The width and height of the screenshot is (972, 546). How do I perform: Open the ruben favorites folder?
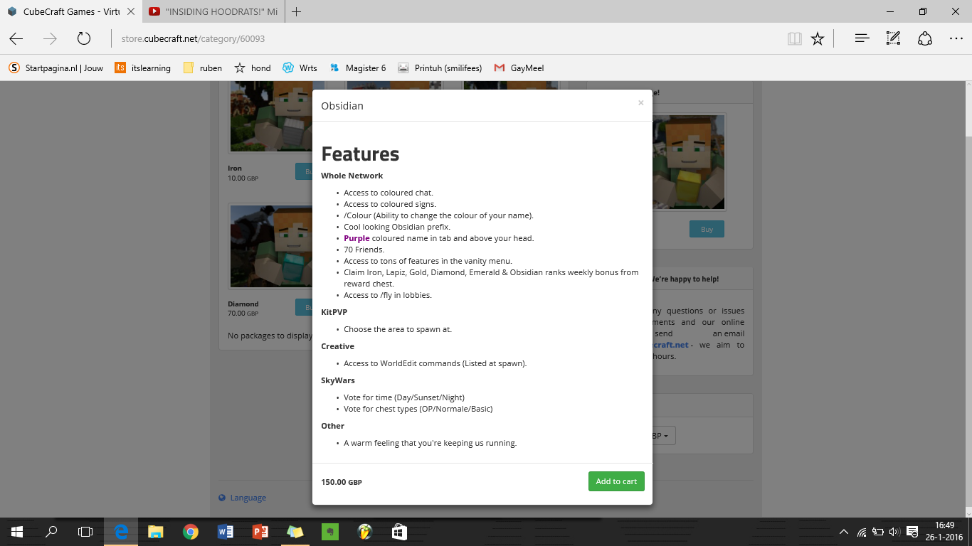click(203, 68)
